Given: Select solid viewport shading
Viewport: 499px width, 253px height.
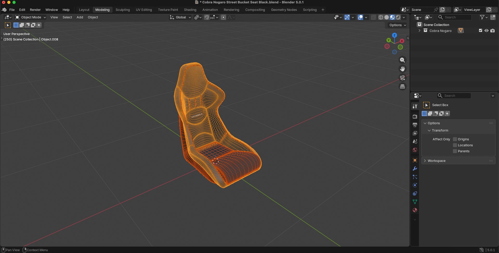Looking at the screenshot, I should pyautogui.click(x=386, y=17).
